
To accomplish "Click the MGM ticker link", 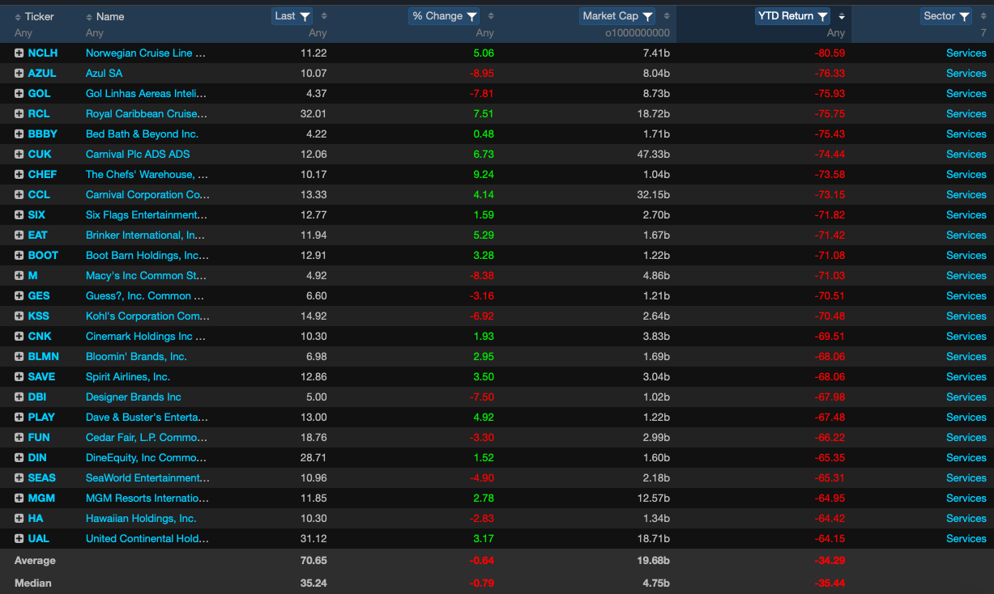I will click(41, 498).
